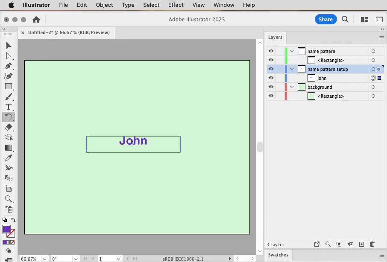This screenshot has height=262, width=387.
Task: Click Collect for Export icon
Action: click(317, 244)
